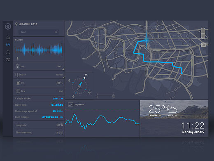Click the blue crosshair location marker on map
The image size is (214, 161).
(147, 40)
